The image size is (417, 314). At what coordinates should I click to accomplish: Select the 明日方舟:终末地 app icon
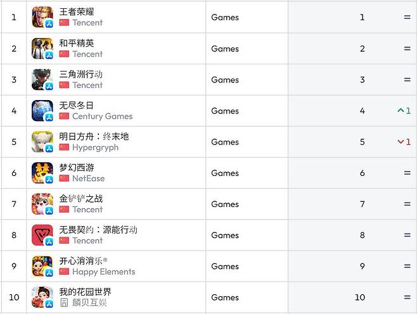42,142
